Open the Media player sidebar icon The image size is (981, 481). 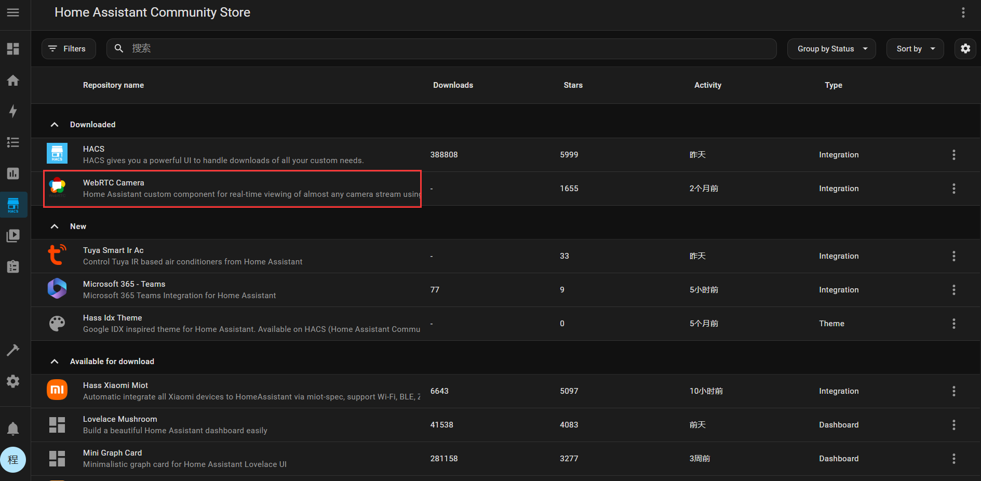(13, 236)
